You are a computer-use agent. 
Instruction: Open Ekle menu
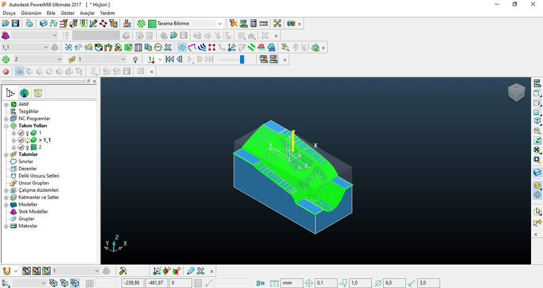click(51, 13)
